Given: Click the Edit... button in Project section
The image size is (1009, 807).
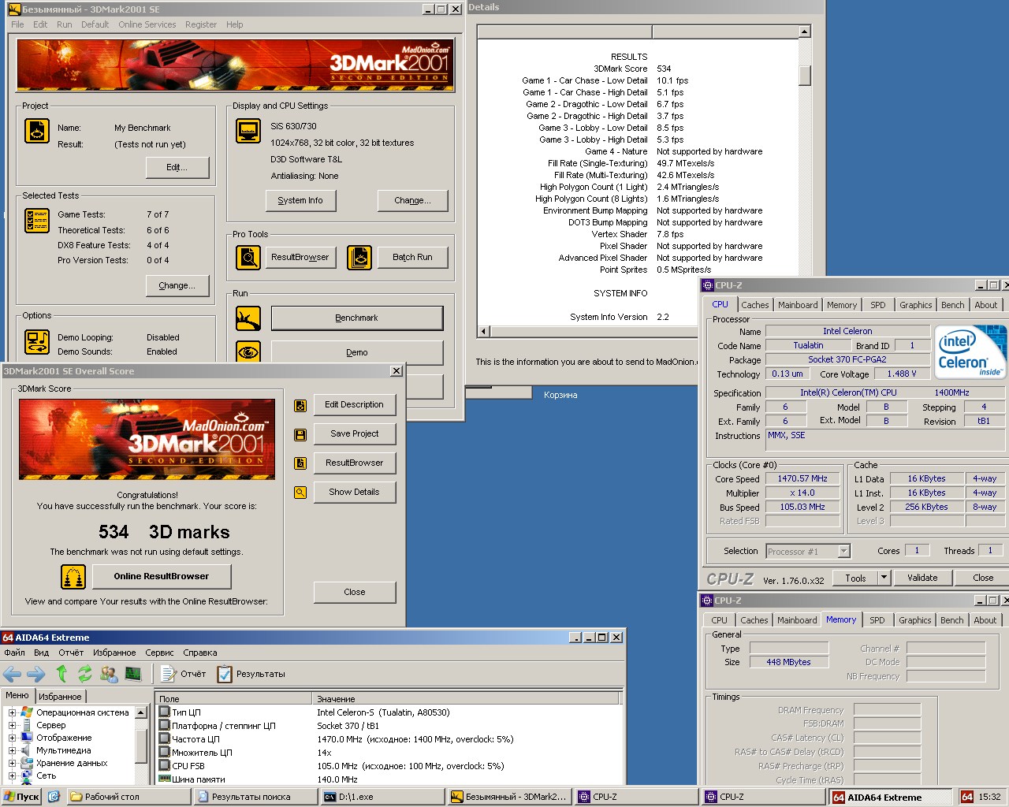Looking at the screenshot, I should coord(177,167).
